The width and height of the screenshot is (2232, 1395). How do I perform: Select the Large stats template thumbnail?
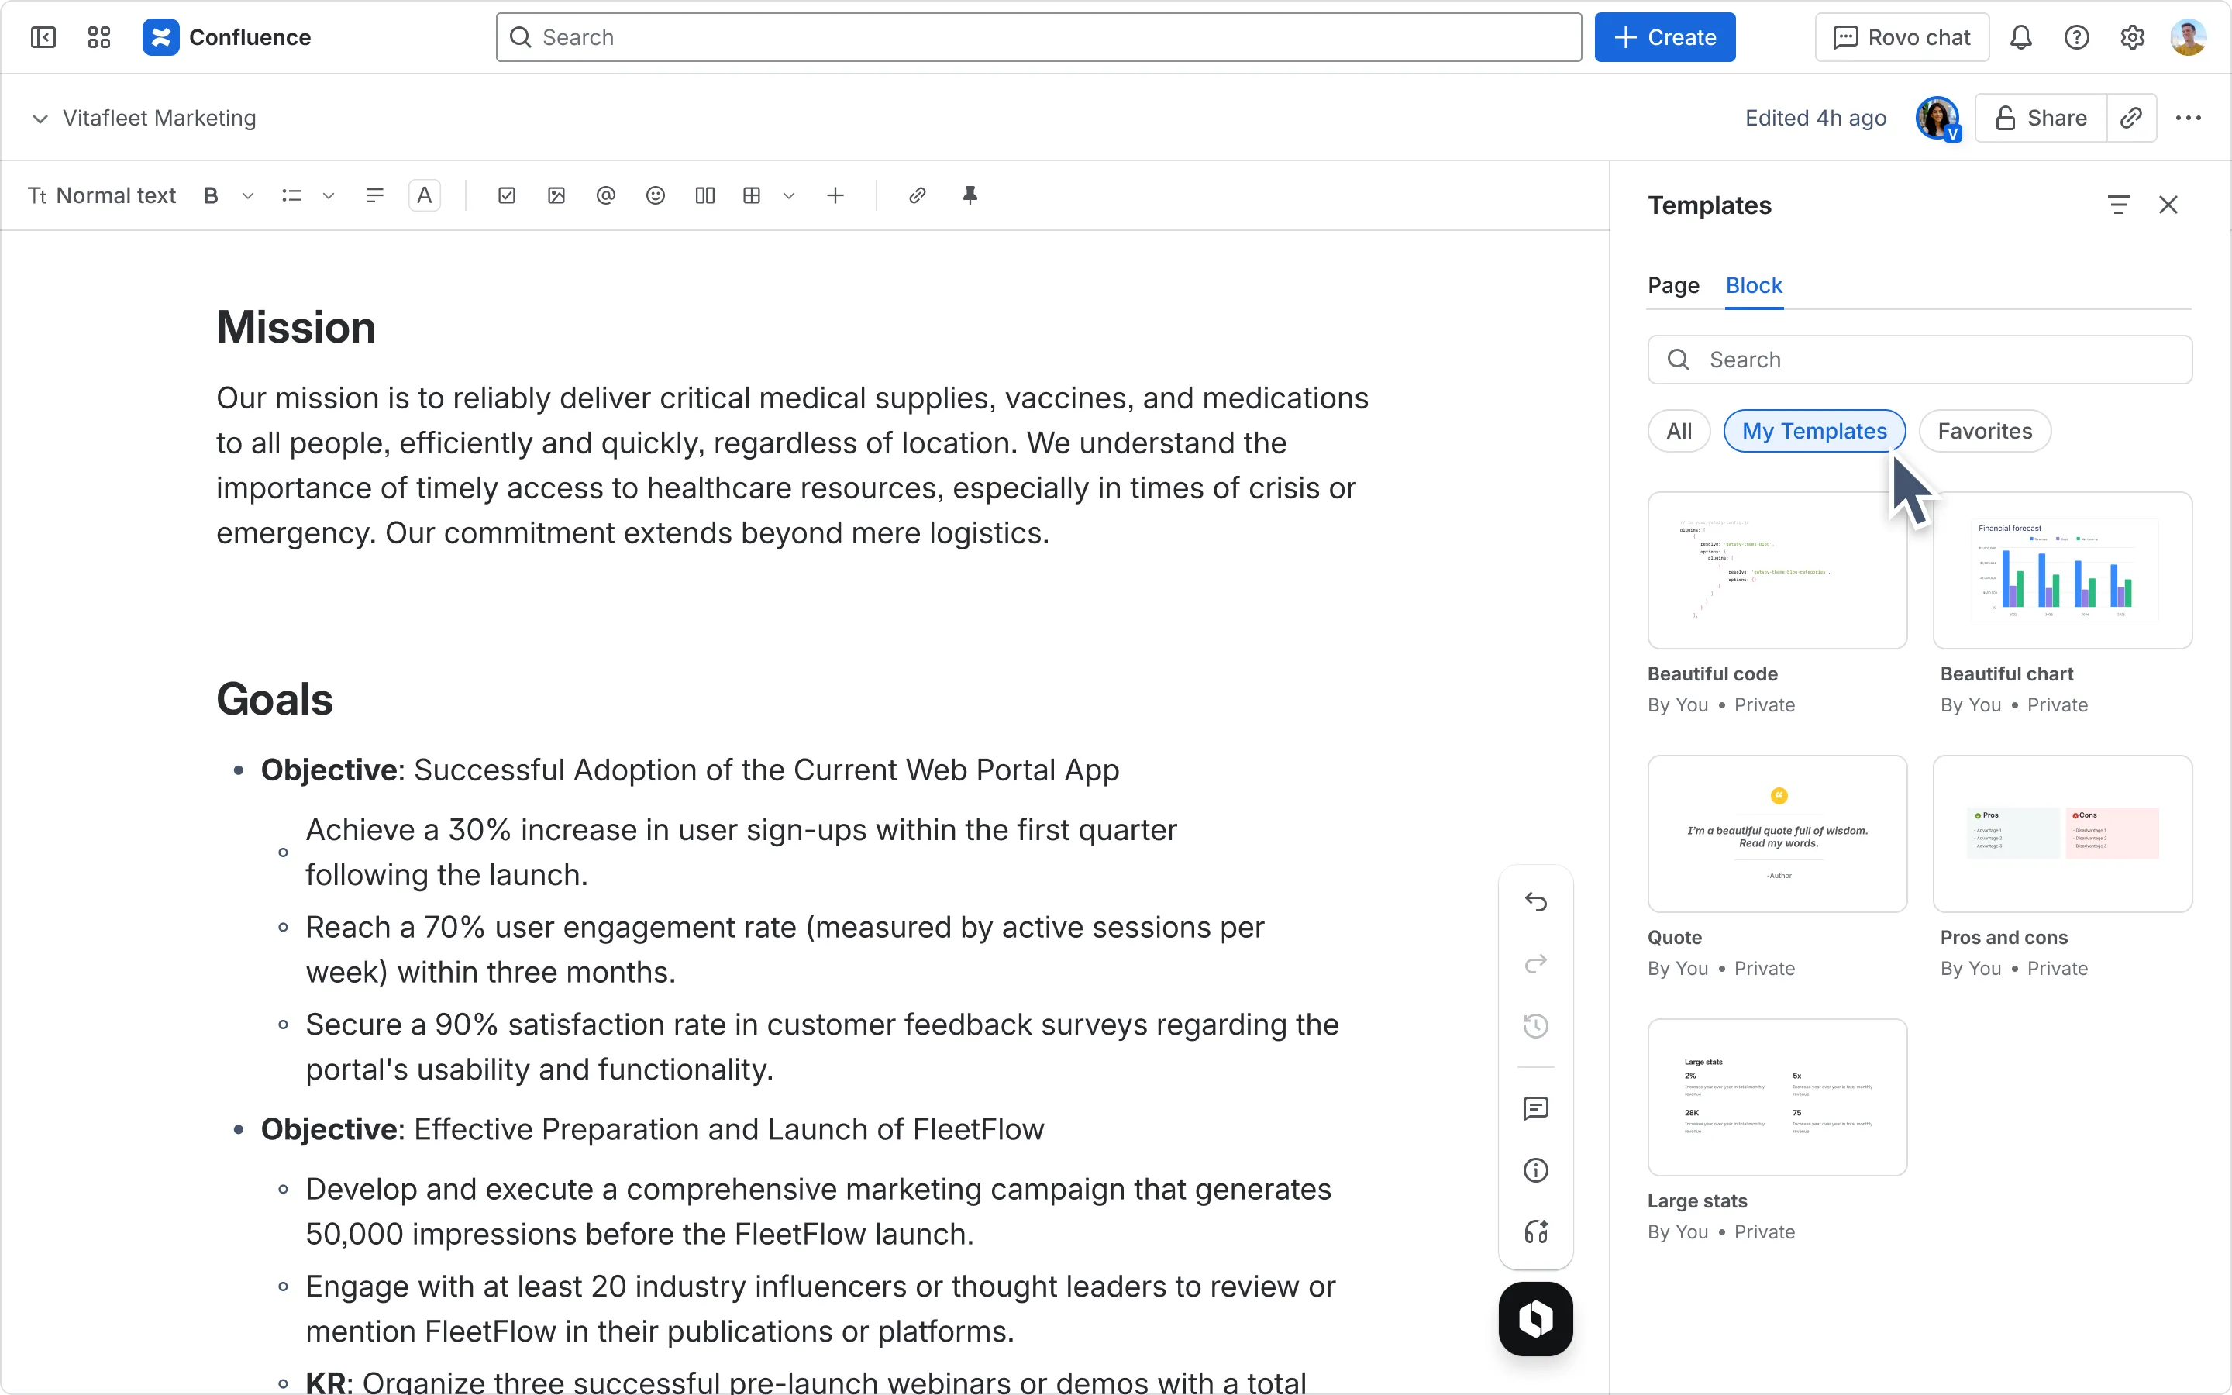[x=1777, y=1097]
